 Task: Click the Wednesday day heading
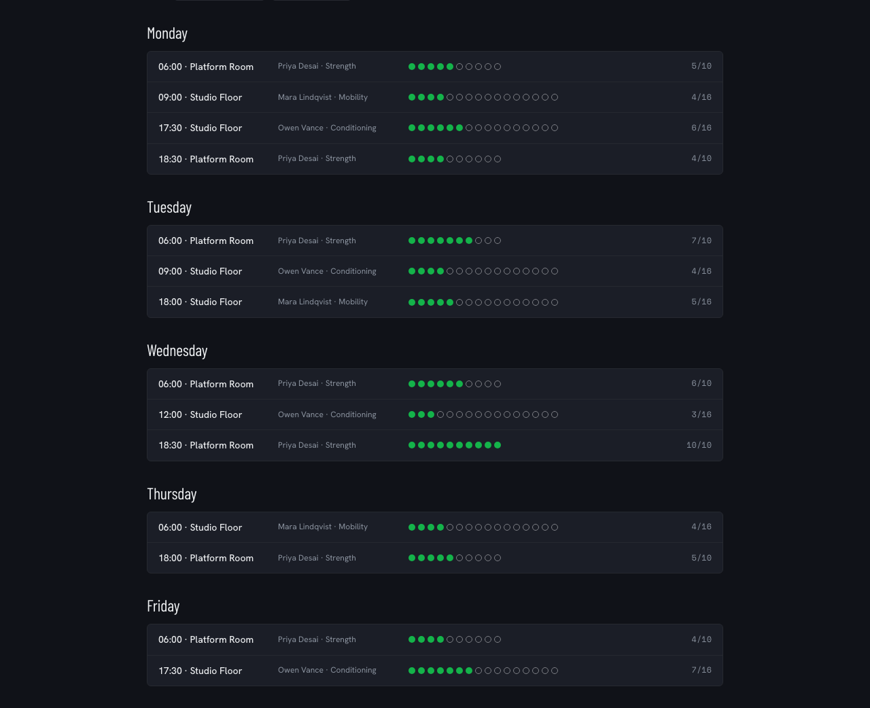tap(177, 351)
